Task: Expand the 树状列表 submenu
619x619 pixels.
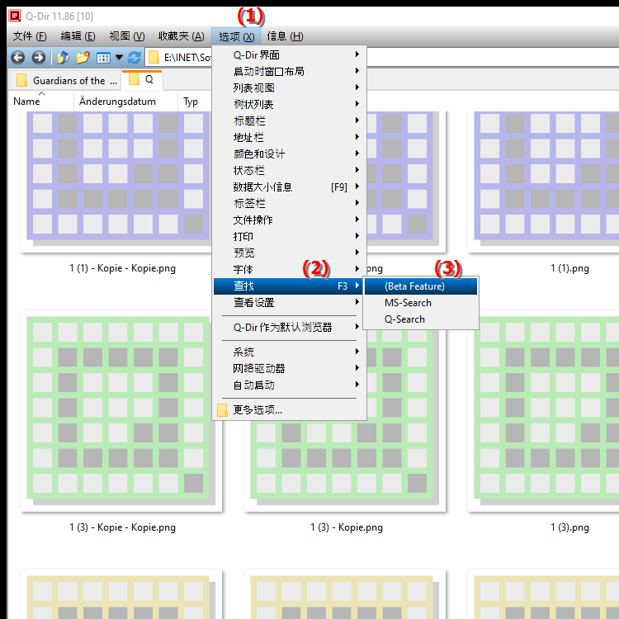Action: [289, 105]
